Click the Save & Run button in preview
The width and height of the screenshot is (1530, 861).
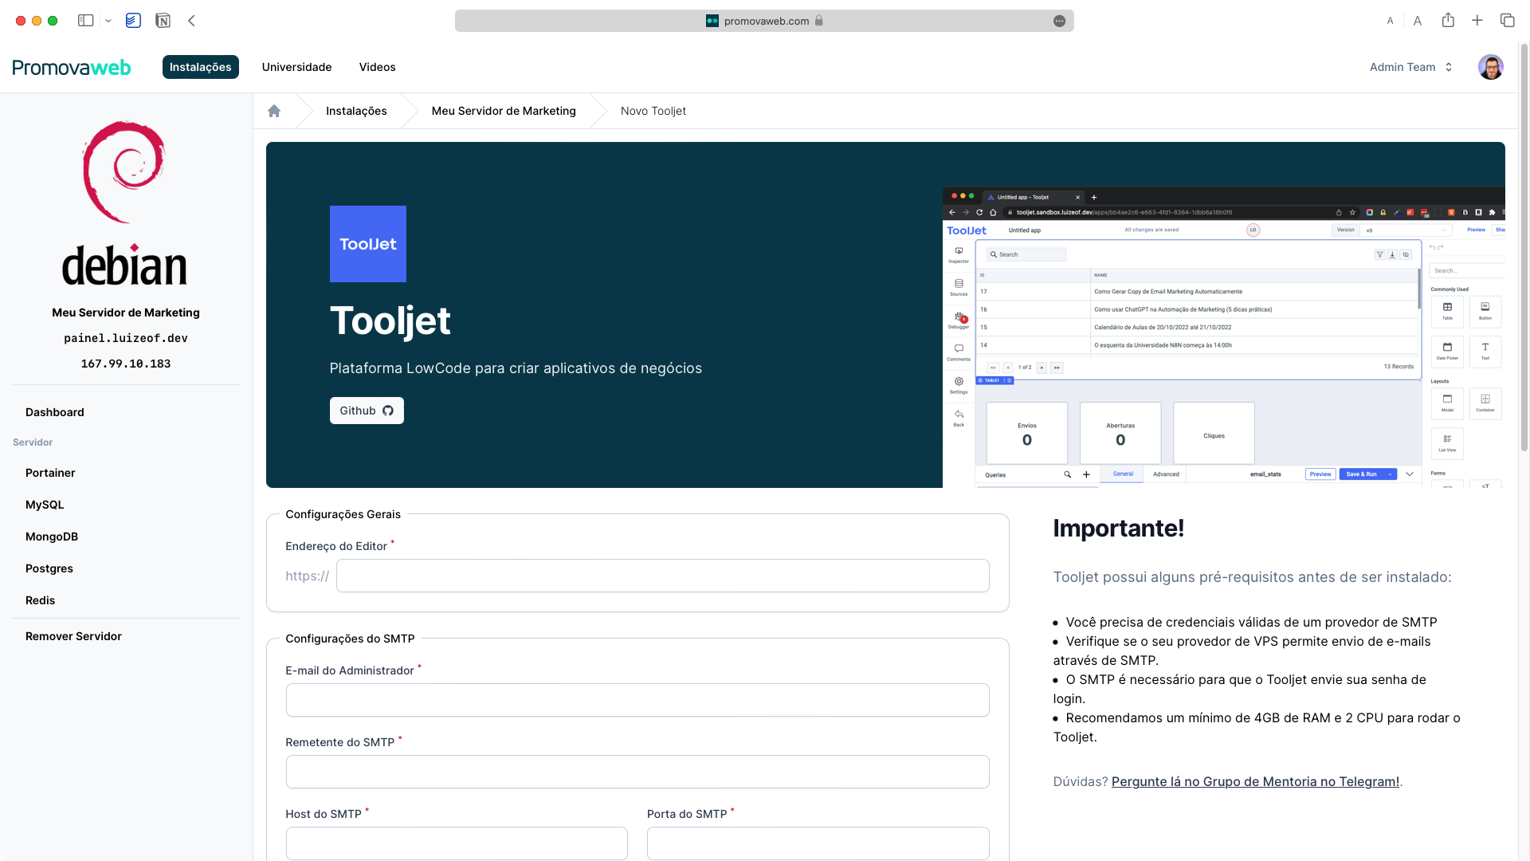click(x=1367, y=474)
